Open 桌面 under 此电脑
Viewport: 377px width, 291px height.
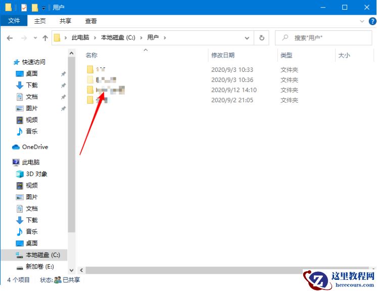click(x=27, y=243)
